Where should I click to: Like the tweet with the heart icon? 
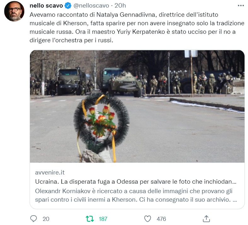pyautogui.click(x=147, y=219)
